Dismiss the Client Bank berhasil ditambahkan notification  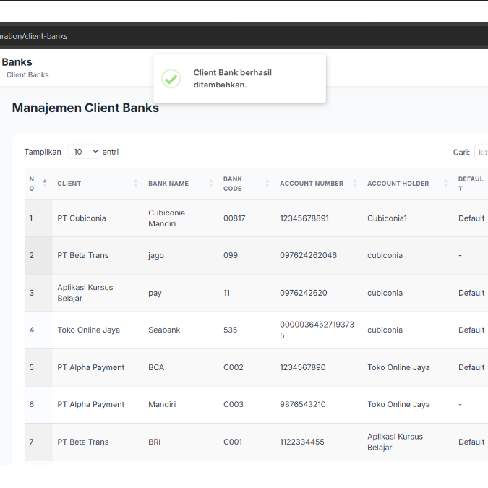pyautogui.click(x=239, y=79)
